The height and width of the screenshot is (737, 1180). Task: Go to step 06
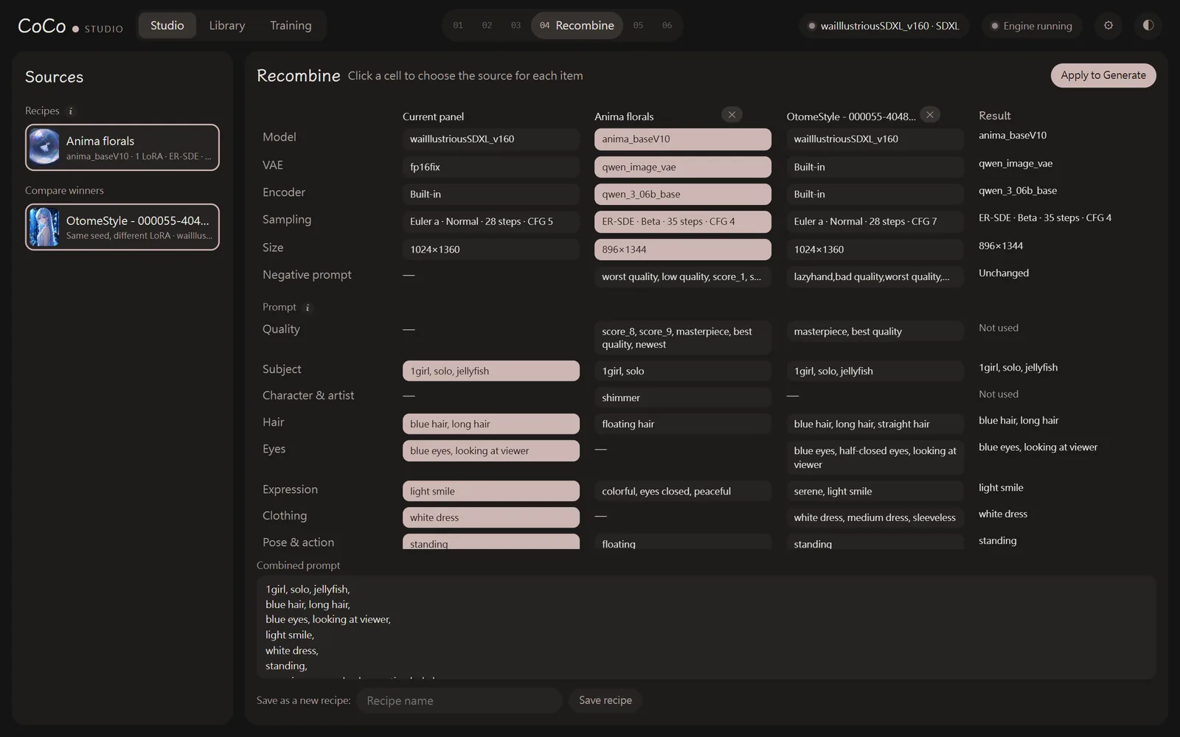click(667, 26)
